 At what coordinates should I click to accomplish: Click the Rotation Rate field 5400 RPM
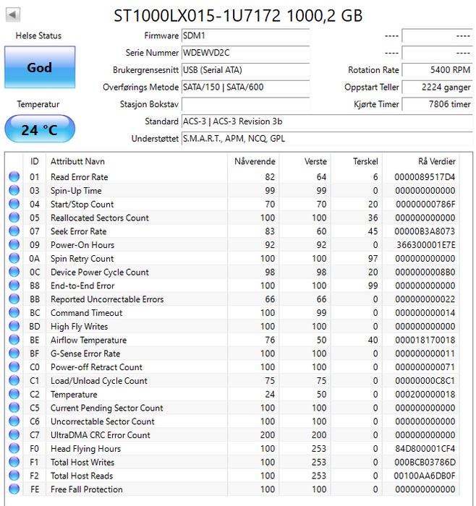pyautogui.click(x=437, y=70)
